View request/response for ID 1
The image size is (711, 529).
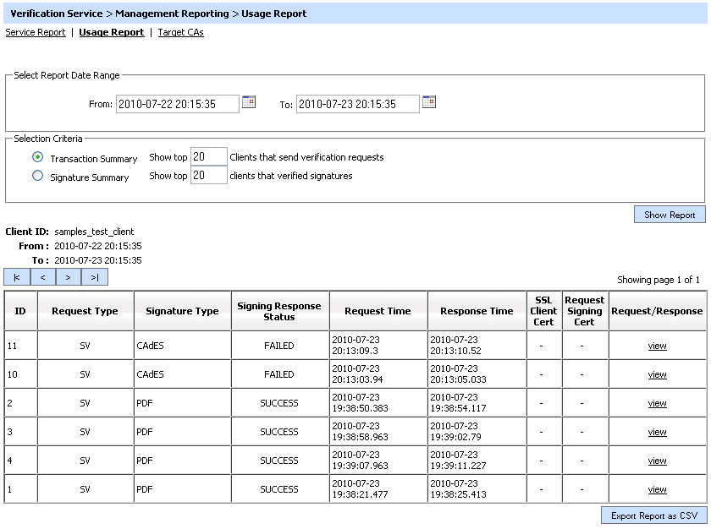pyautogui.click(x=657, y=489)
